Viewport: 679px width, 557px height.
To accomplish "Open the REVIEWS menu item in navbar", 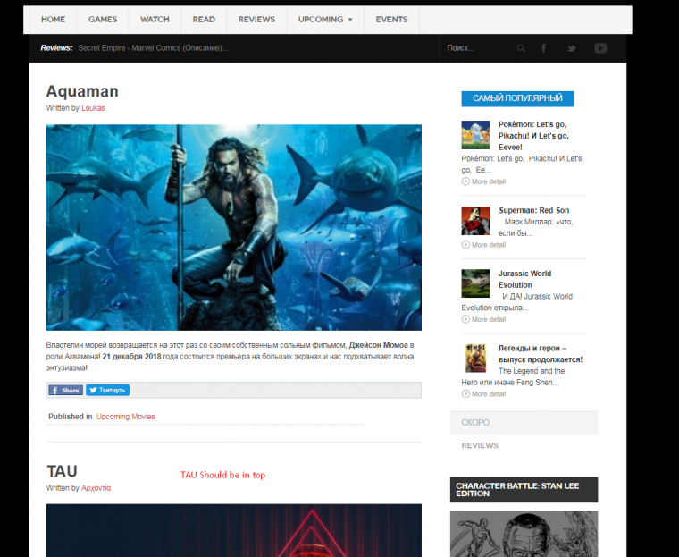I will 256,20.
